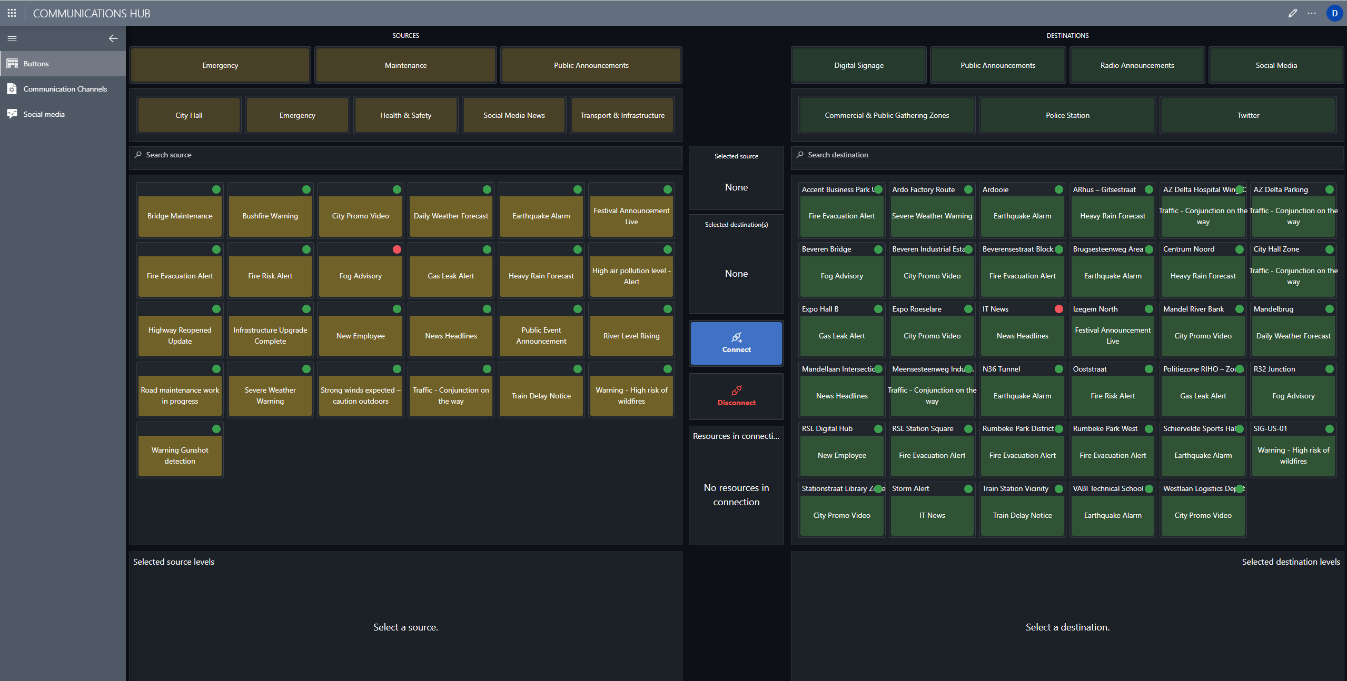Open the app launcher grid icon

tap(12, 13)
